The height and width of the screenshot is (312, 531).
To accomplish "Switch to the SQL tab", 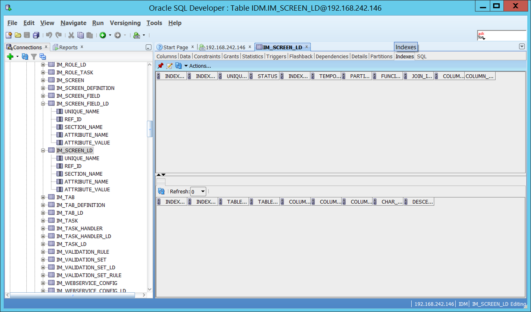I will point(422,57).
